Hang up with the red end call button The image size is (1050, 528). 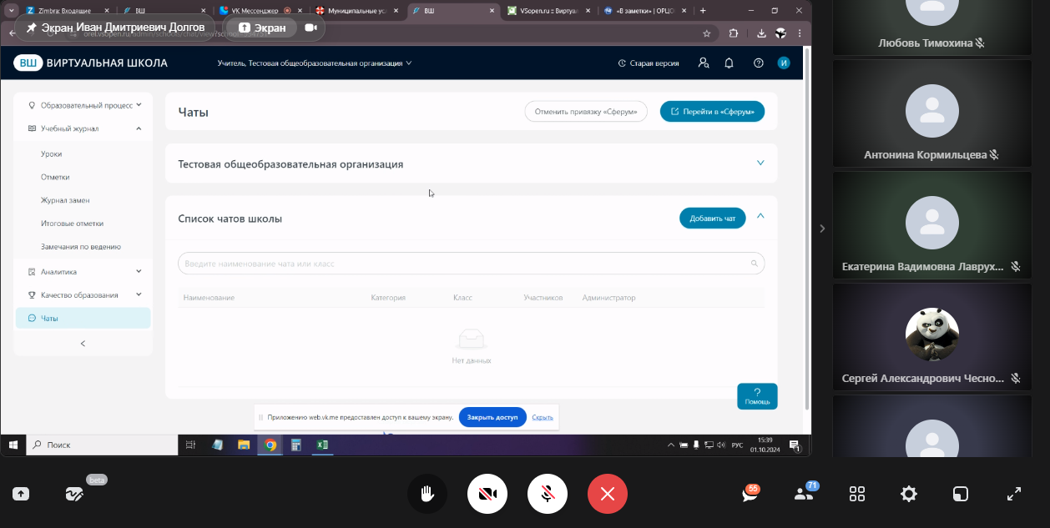click(x=608, y=494)
